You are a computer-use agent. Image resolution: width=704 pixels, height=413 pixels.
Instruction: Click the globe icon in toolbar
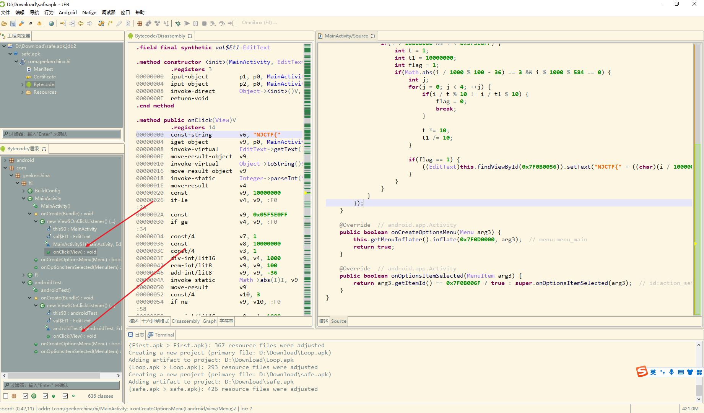click(x=51, y=23)
